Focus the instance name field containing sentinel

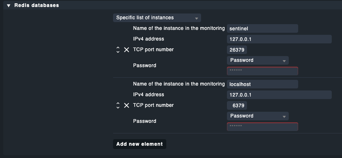263,29
